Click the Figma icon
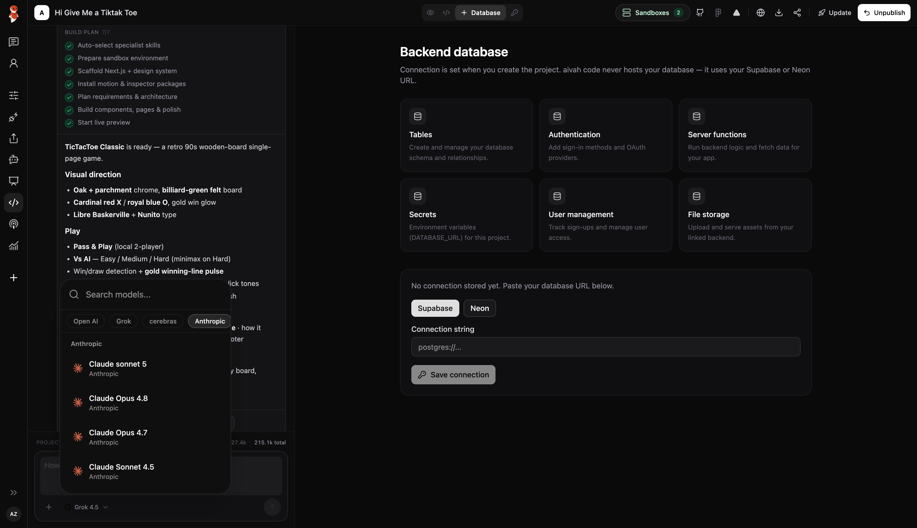 (x=718, y=13)
